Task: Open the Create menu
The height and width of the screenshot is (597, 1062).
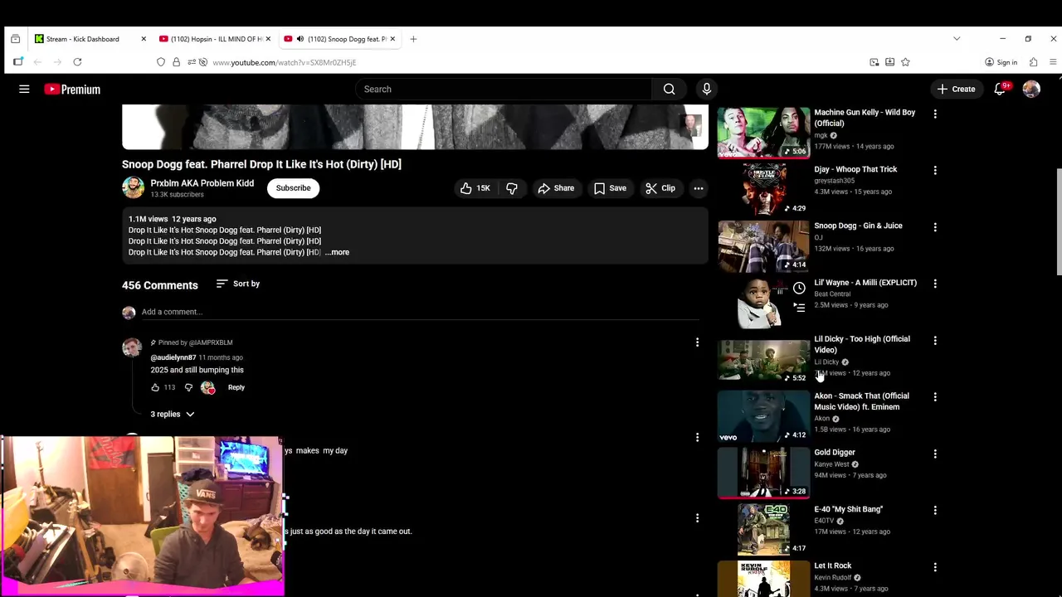Action: 956,89
